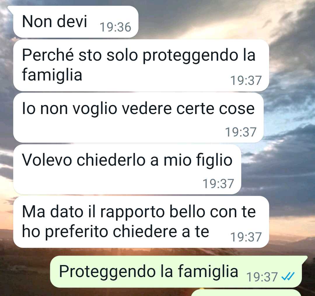The height and width of the screenshot is (296, 315).
Task: Tap the blue double-check read receipt icon
Action: 288,276
